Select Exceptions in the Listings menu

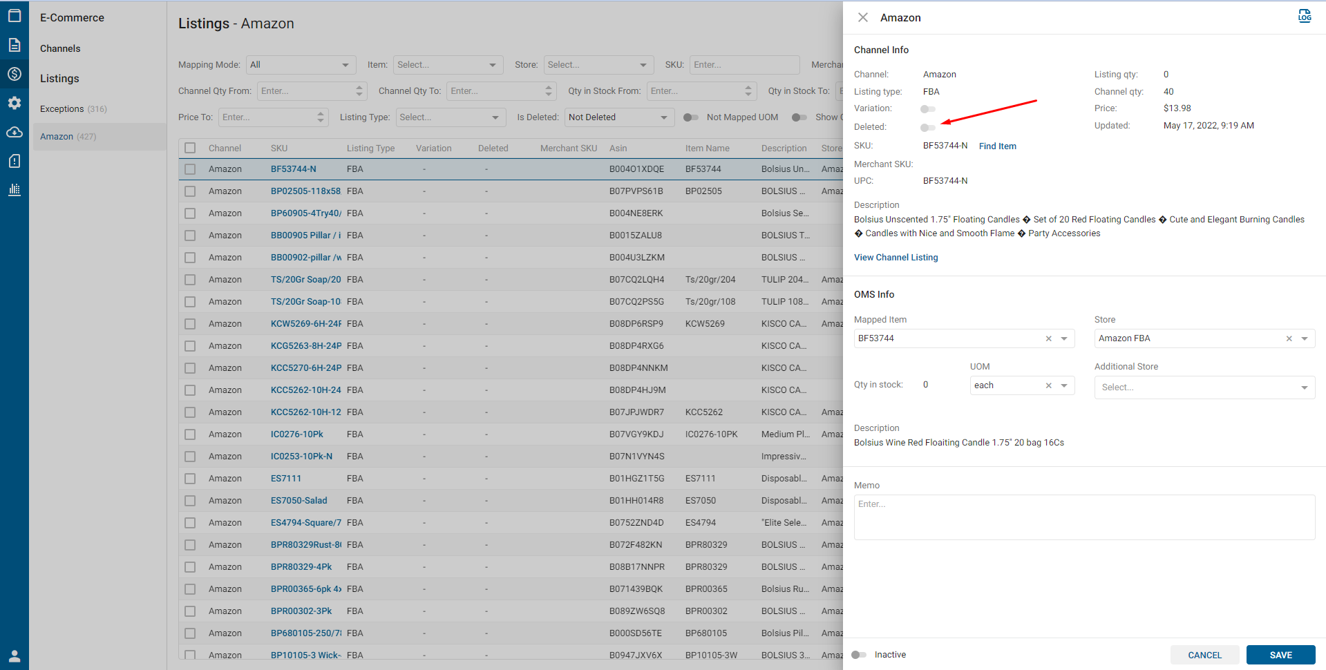[x=62, y=109]
